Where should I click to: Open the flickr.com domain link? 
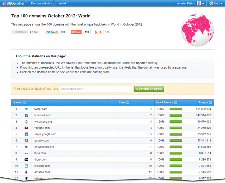pos(40,153)
